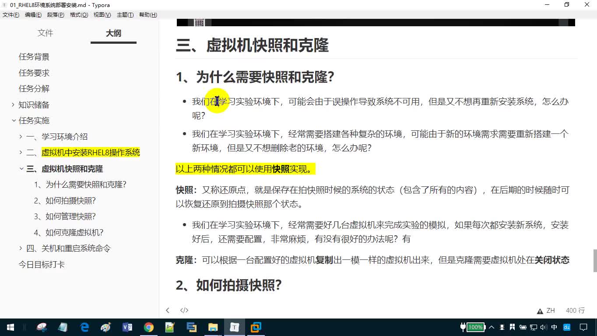Screen dimensions: 597x336
Task: Go to 1、为什么需要快照和克隆? outline entry
Action: (x=80, y=185)
